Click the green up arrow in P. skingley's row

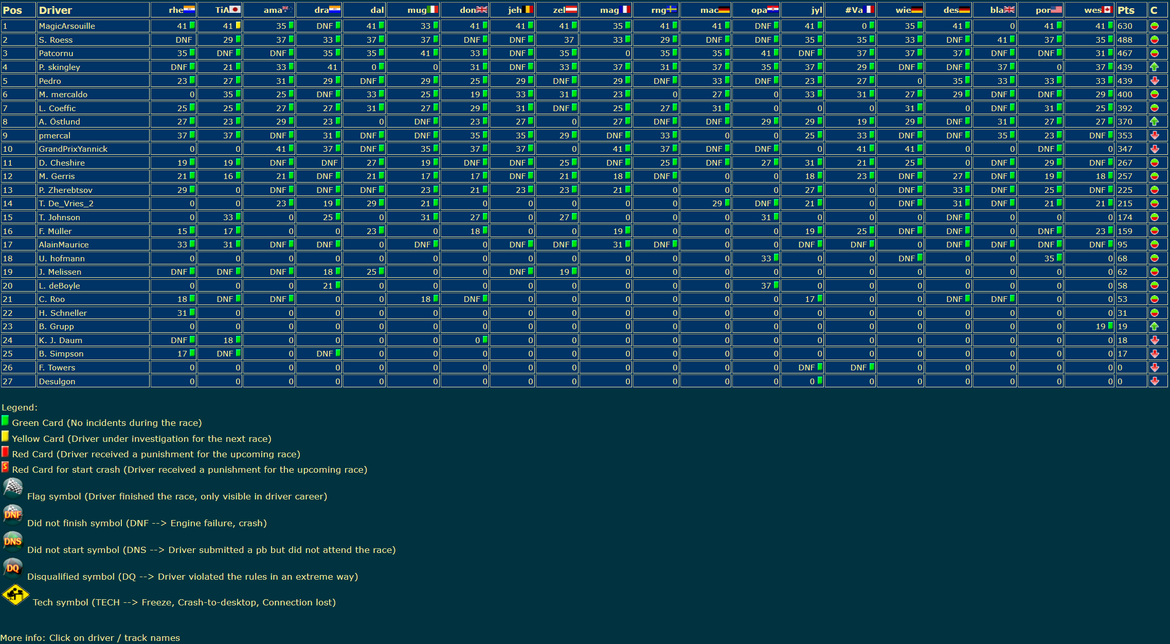[1155, 67]
